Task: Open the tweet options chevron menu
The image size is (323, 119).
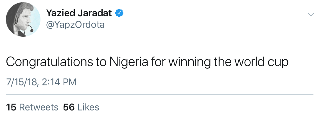Action: pyautogui.click(x=311, y=14)
